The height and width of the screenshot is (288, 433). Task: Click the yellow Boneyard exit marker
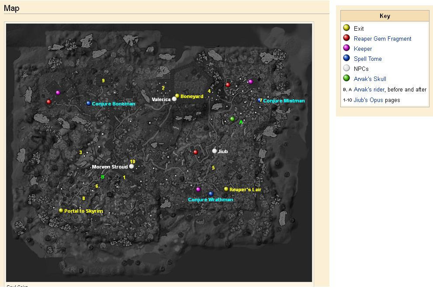pos(177,96)
